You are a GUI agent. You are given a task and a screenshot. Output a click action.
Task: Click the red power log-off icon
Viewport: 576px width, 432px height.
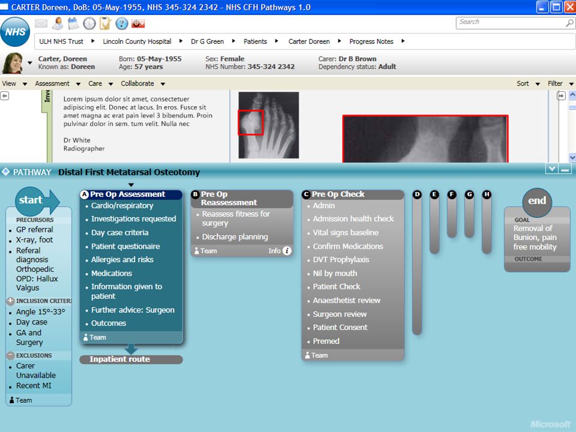138,24
